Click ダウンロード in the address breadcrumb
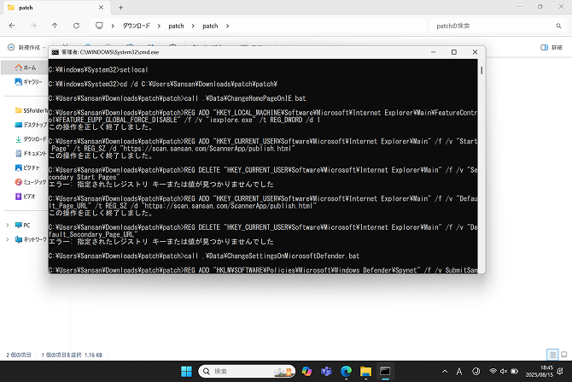 pos(136,26)
